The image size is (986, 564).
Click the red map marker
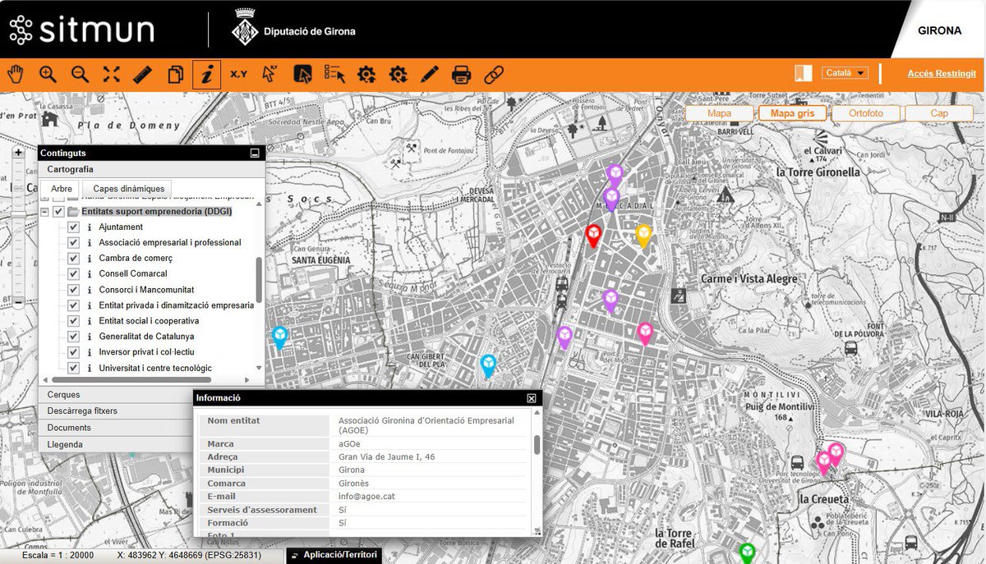tap(594, 236)
